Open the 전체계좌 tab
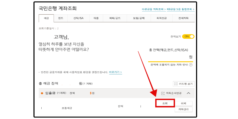 pyautogui.click(x=183, y=18)
